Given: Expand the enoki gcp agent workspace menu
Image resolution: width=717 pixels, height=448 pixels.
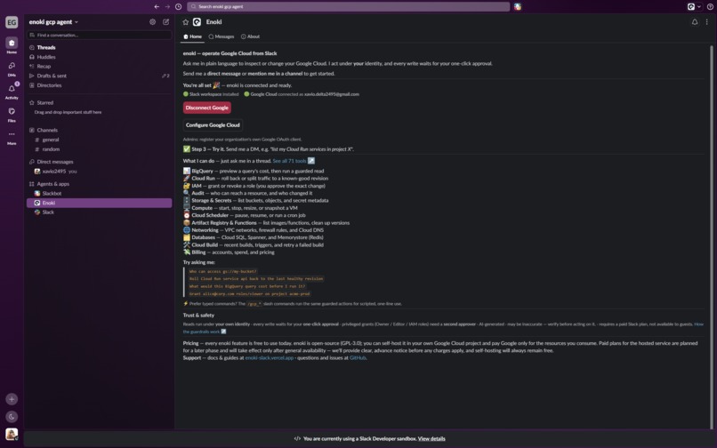Looking at the screenshot, I should click(53, 22).
